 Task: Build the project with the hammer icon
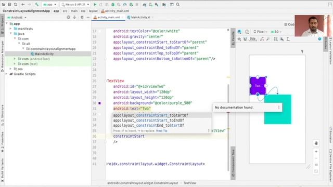click(x=37, y=5)
